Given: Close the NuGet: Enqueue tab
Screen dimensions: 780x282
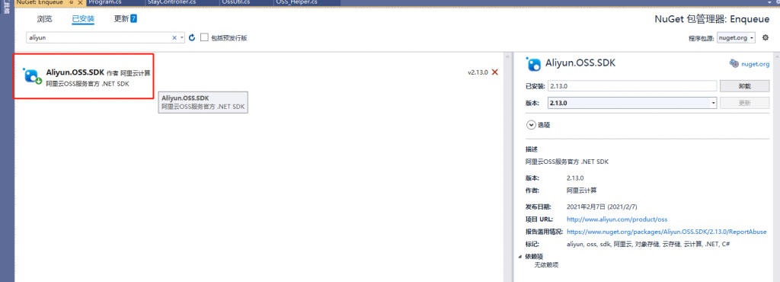Looking at the screenshot, I should click(80, 2).
